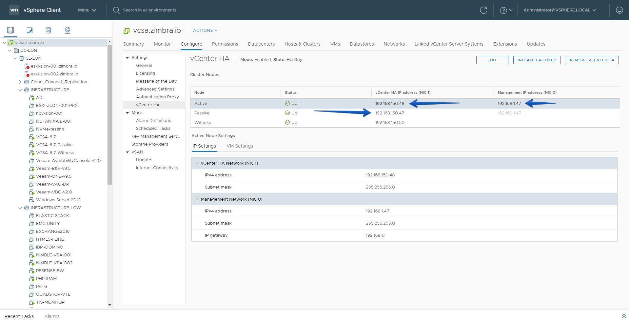Click the VM icon next to NUTANIX-CE-001
Viewport: 629px width, 321px height.
coord(32,121)
